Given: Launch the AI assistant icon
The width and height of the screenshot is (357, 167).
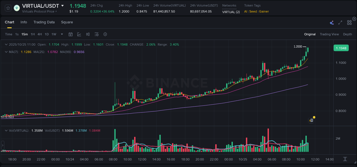Looking at the screenshot, I should click(x=332, y=23).
